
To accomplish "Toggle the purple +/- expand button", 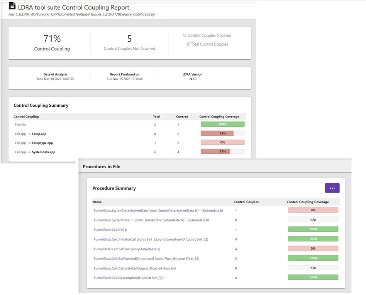I will [332, 188].
